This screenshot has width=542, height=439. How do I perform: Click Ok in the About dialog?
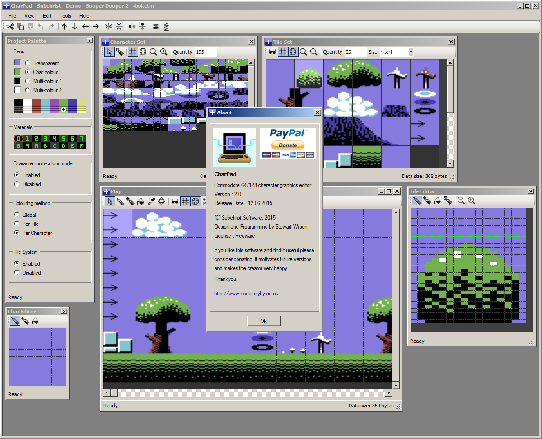[264, 321]
